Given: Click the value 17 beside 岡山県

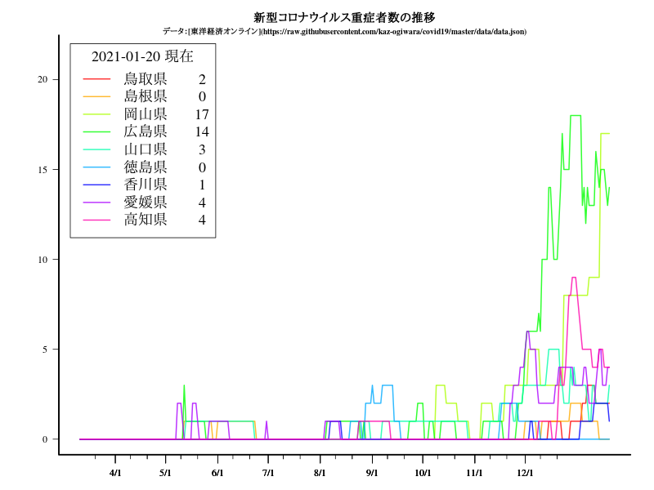Looking at the screenshot, I should 202,114.
